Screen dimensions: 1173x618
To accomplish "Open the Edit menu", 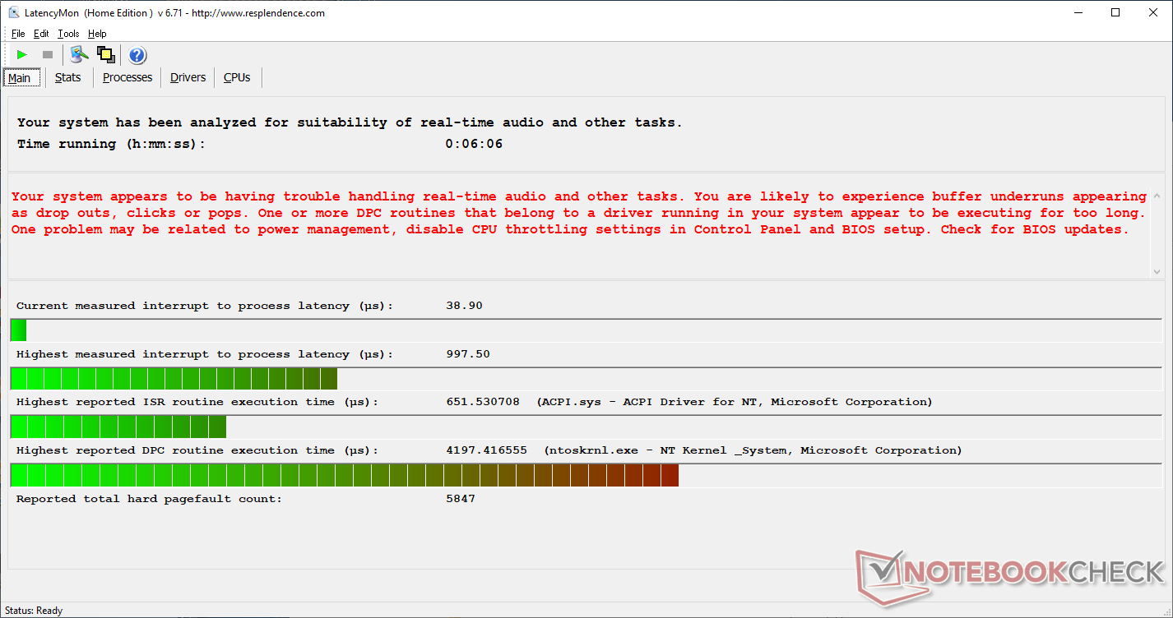I will click(41, 34).
